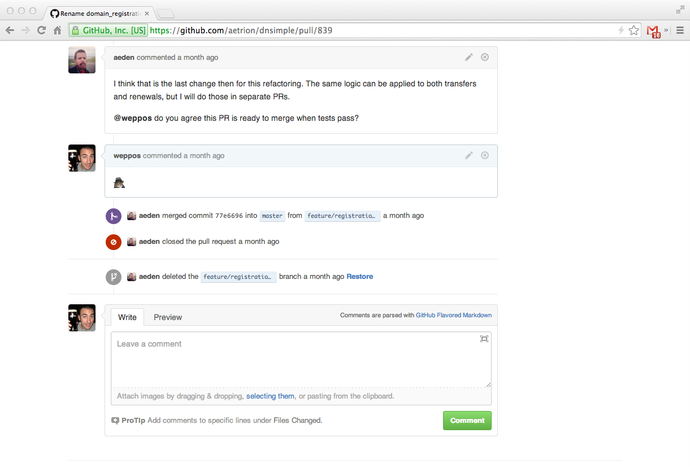Show hidden extensions with chevron overflow
The width and height of the screenshot is (690, 468).
[x=666, y=30]
